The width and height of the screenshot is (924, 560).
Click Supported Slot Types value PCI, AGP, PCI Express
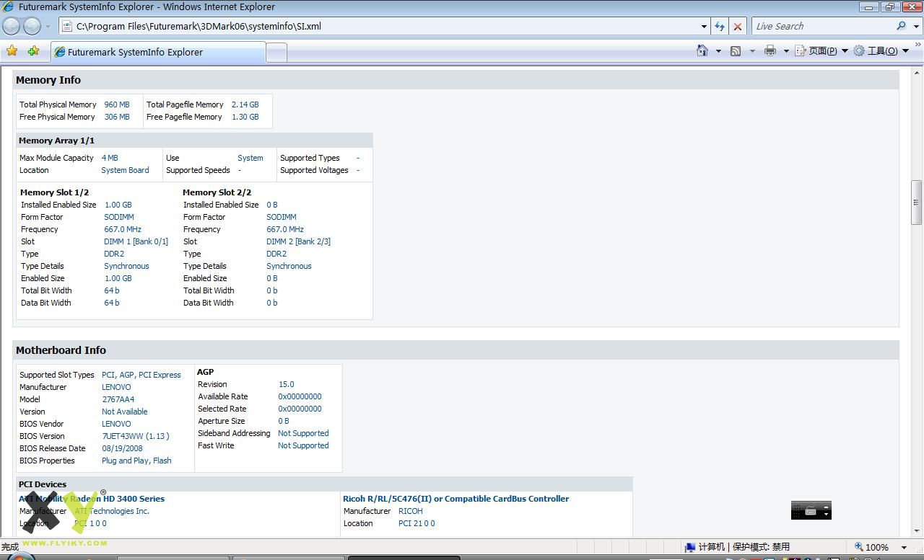click(x=141, y=375)
